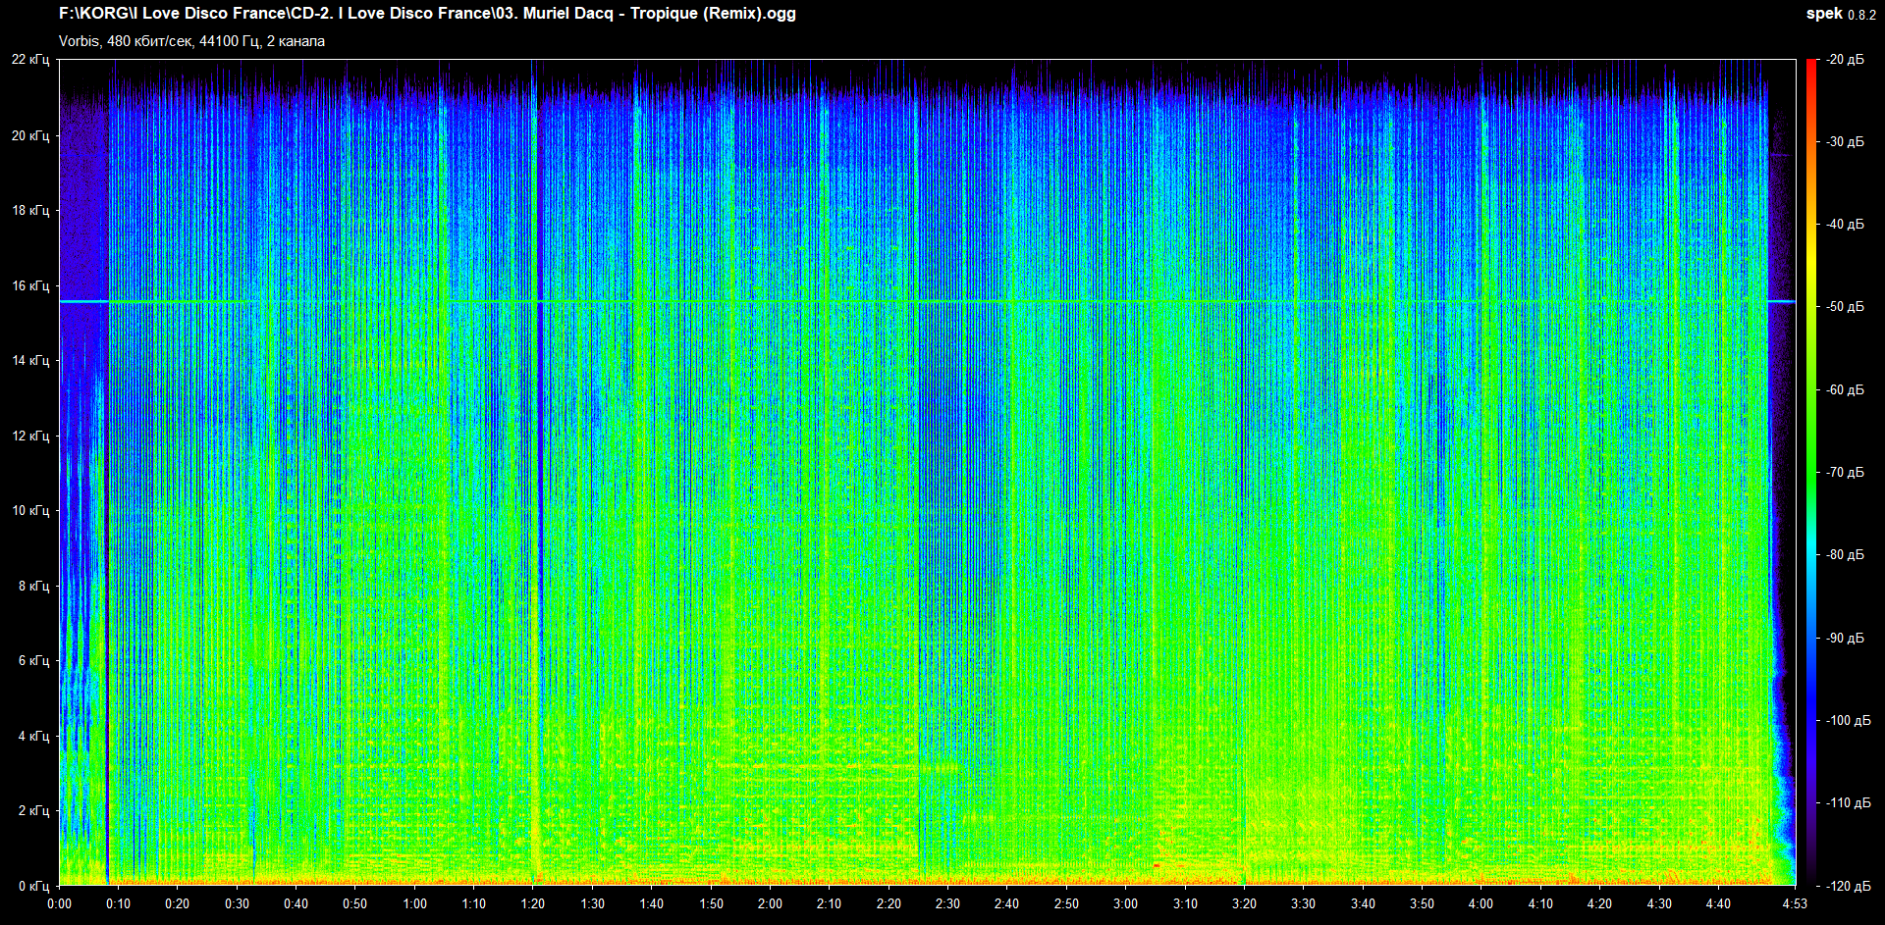Click the 2:20 time label

889,903
